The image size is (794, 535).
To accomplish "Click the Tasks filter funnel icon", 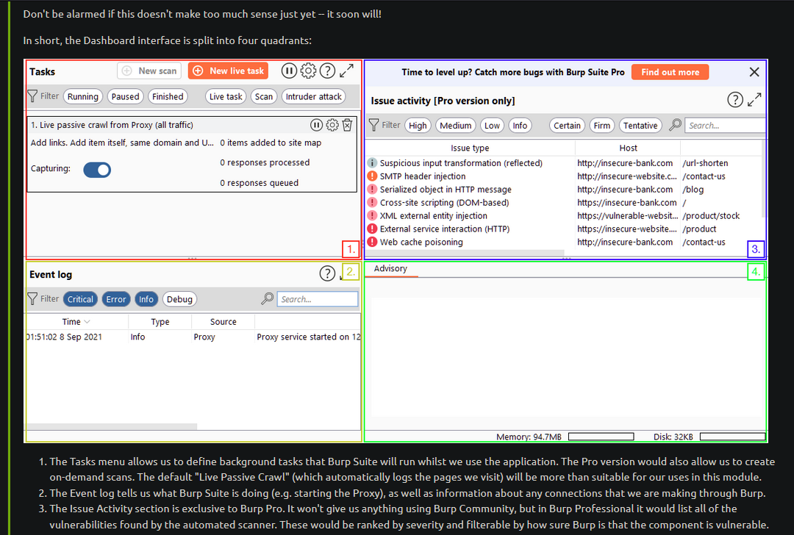I will pyautogui.click(x=32, y=96).
